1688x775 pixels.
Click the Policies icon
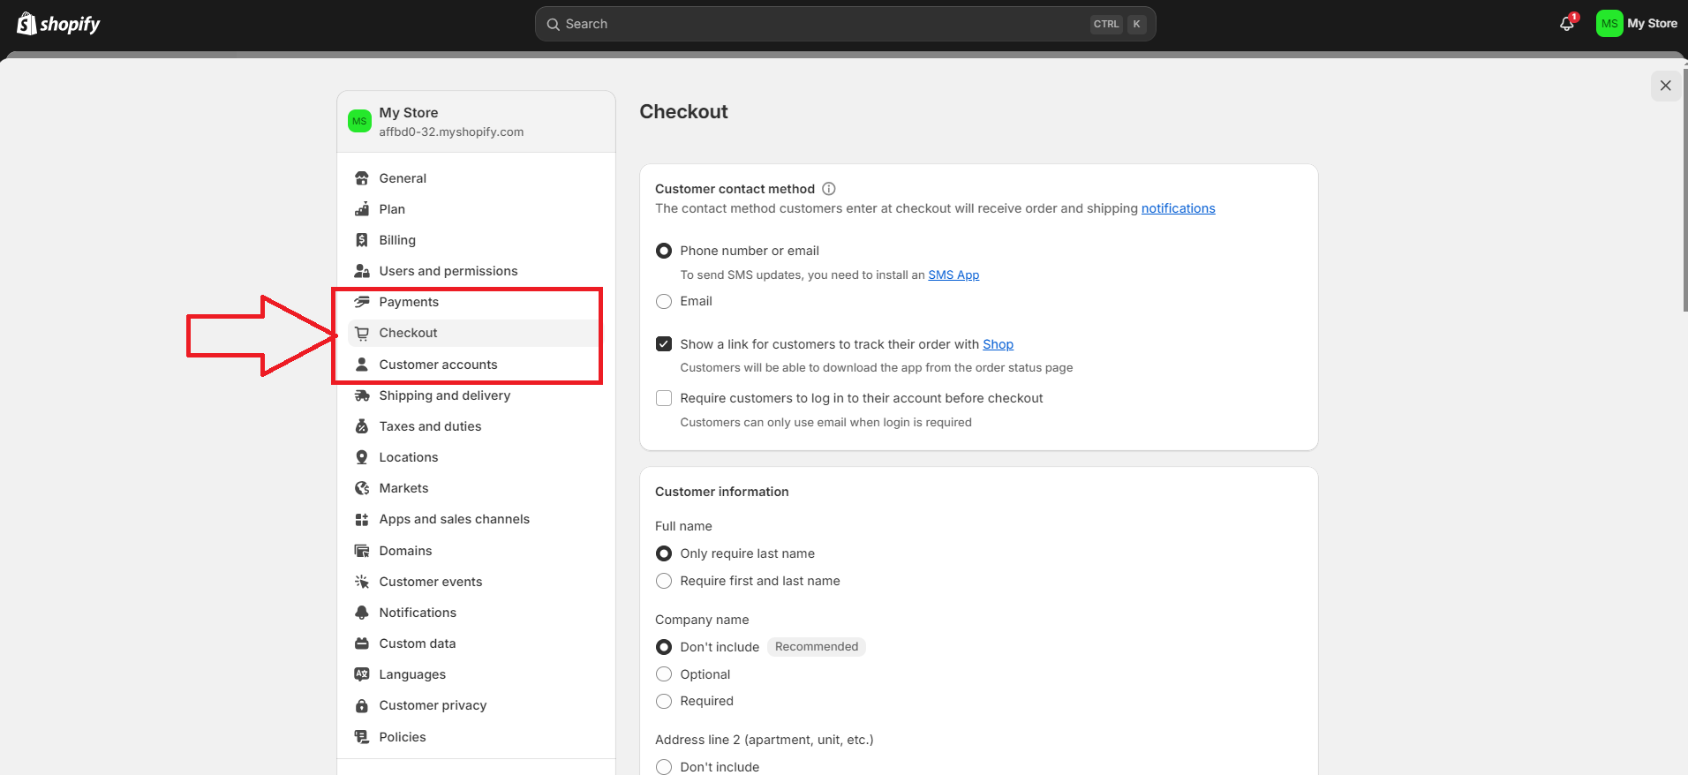click(362, 737)
